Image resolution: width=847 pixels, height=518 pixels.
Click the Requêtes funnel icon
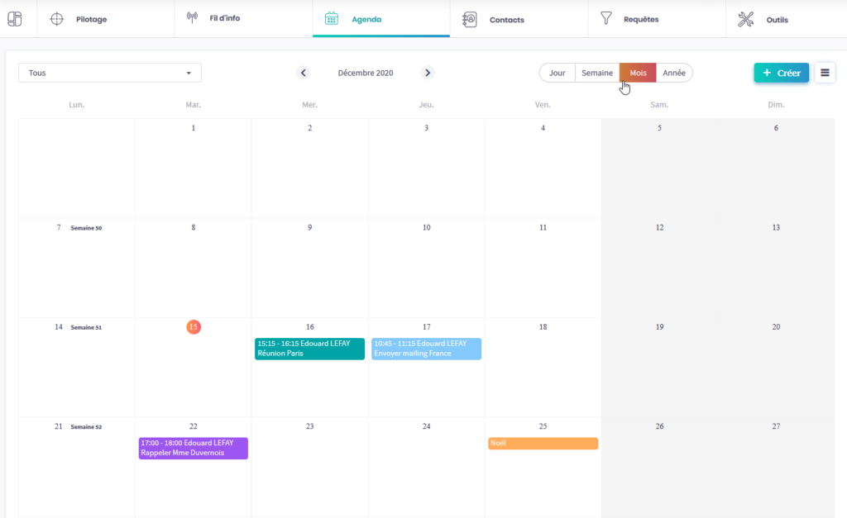[x=606, y=18]
